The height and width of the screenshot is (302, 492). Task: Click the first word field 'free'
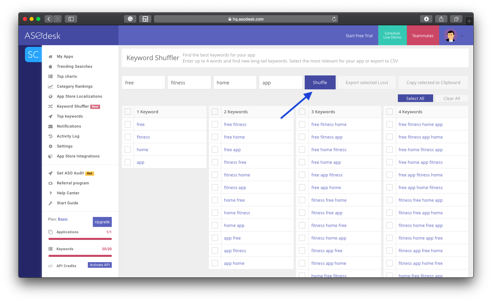click(x=143, y=82)
